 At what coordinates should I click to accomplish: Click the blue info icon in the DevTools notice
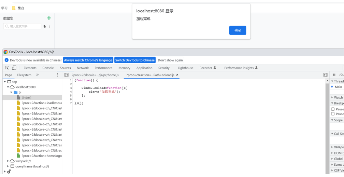(6, 60)
